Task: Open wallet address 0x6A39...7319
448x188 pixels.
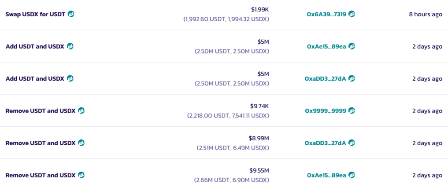Action: coord(326,14)
